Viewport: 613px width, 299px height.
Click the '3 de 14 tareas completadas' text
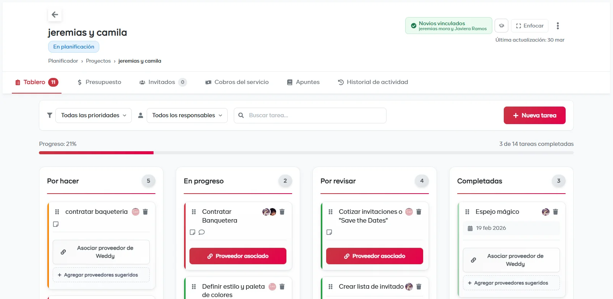pyautogui.click(x=536, y=144)
